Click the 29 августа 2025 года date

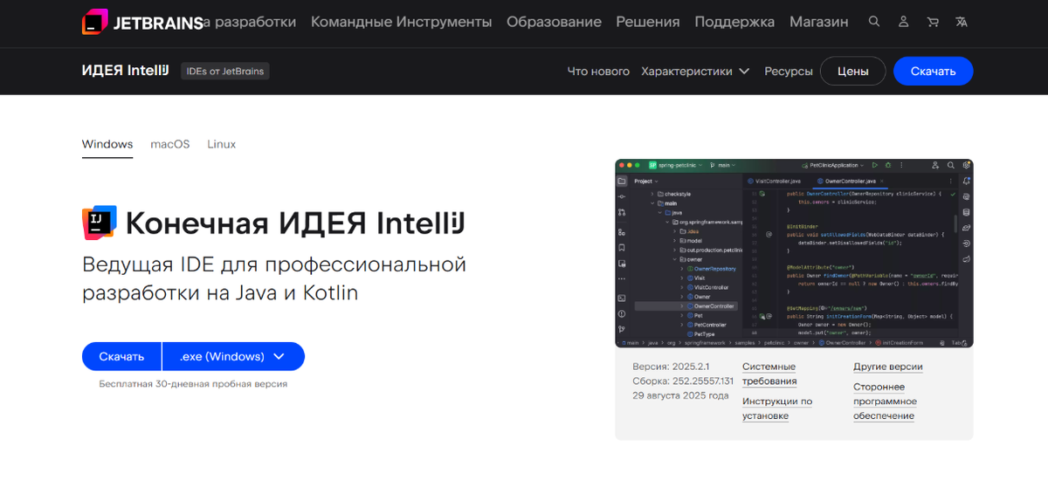(680, 395)
